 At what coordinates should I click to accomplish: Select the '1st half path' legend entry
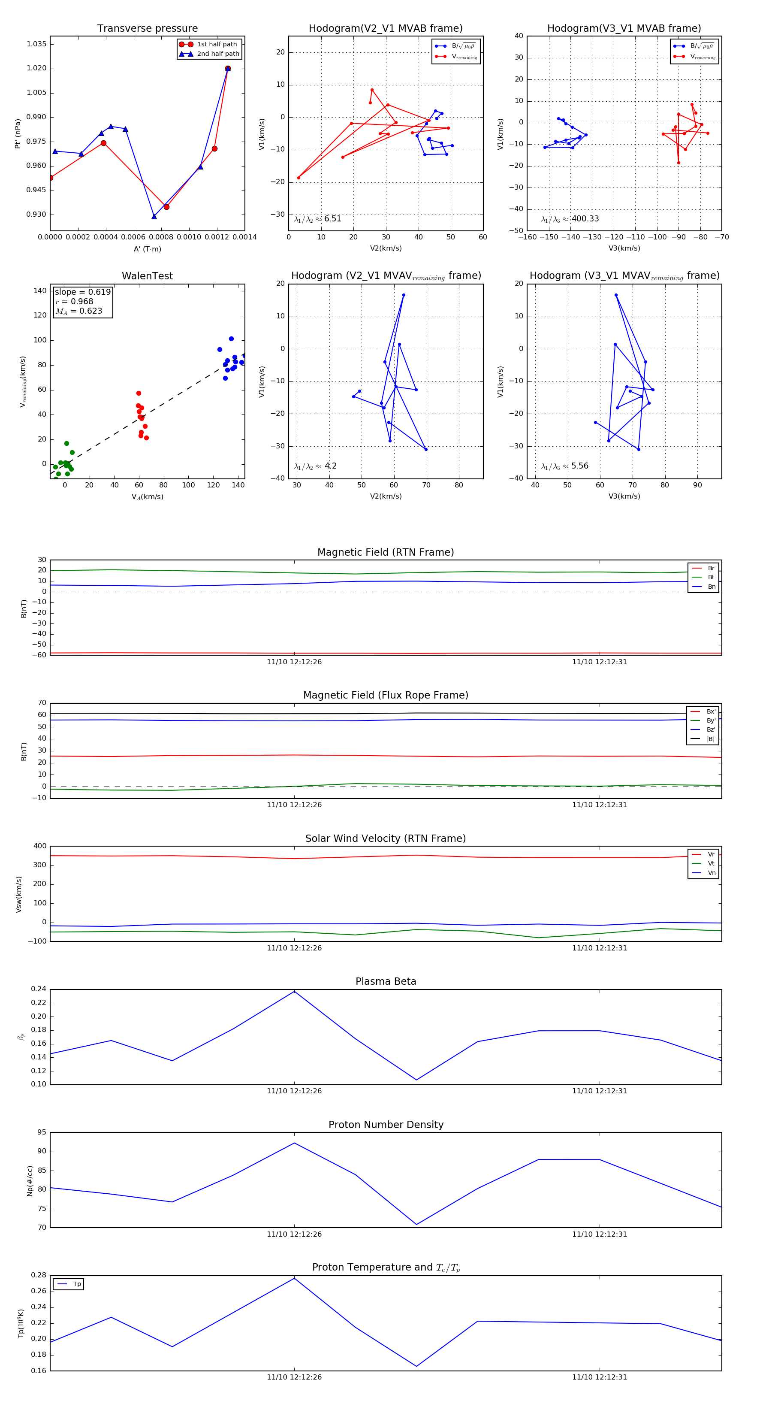point(209,45)
